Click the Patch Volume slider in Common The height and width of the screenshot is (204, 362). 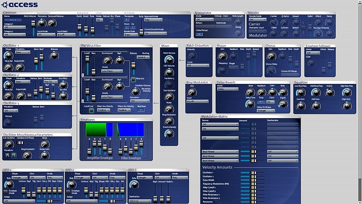(x=33, y=27)
